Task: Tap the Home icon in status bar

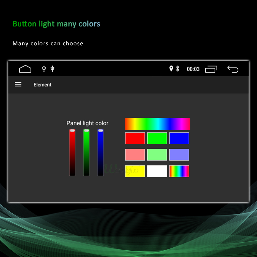Action: [x=25, y=69]
